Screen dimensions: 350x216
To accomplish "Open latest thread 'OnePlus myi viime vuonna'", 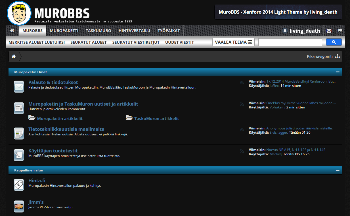I will 301,103.
